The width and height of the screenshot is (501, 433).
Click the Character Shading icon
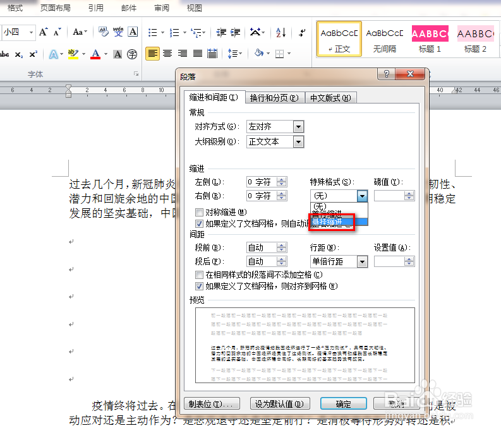point(118,54)
